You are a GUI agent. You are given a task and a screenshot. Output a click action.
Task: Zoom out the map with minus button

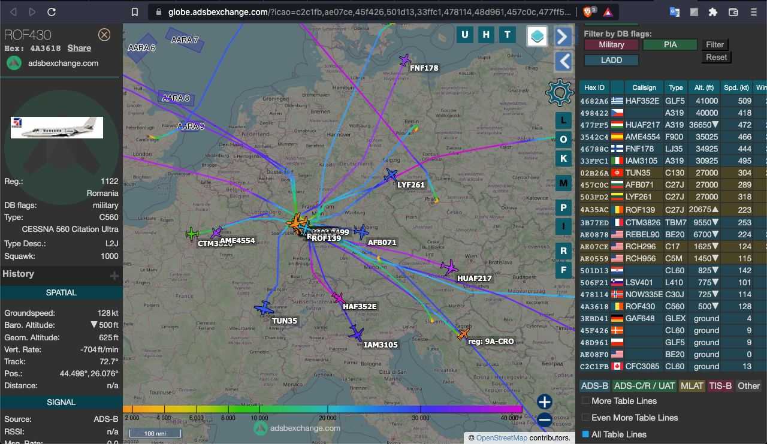click(x=544, y=419)
